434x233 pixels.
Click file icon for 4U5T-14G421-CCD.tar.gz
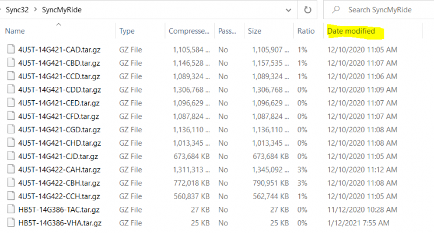pyautogui.click(x=11, y=76)
